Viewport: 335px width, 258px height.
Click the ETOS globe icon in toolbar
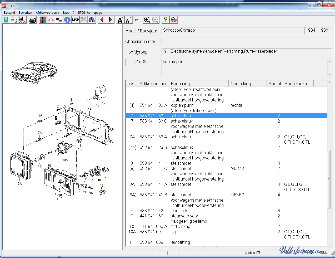click(x=174, y=20)
